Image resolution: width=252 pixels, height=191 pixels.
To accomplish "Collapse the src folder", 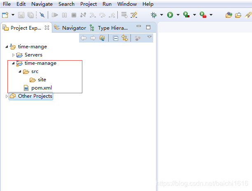I will click(x=20, y=71).
